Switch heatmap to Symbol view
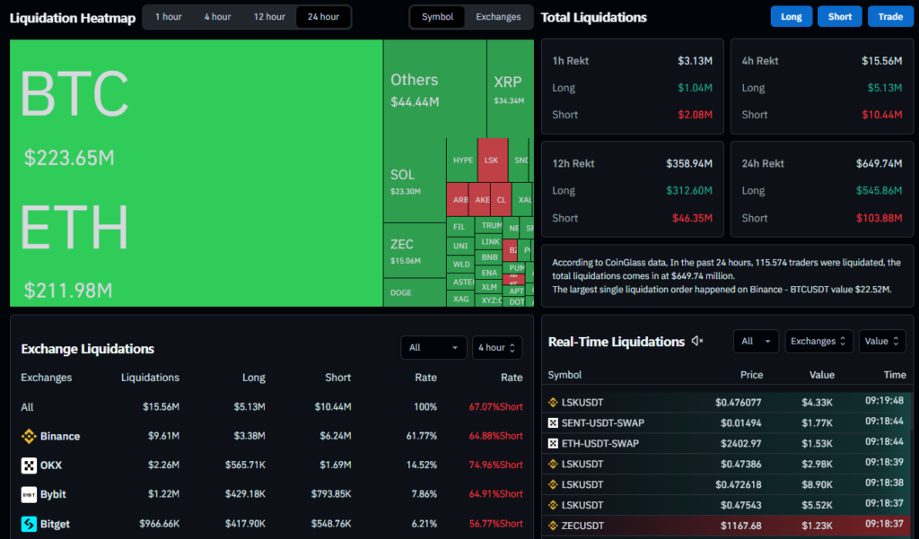The image size is (919, 539). click(437, 17)
